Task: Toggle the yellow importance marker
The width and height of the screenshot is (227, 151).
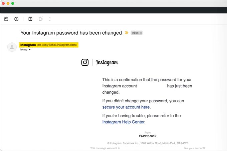Action: point(127,33)
